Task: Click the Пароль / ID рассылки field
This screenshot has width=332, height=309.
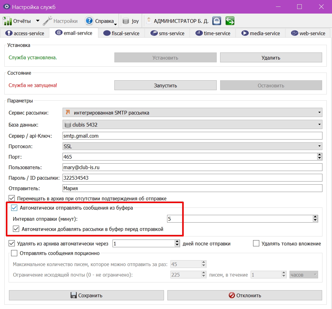Action: point(192,178)
